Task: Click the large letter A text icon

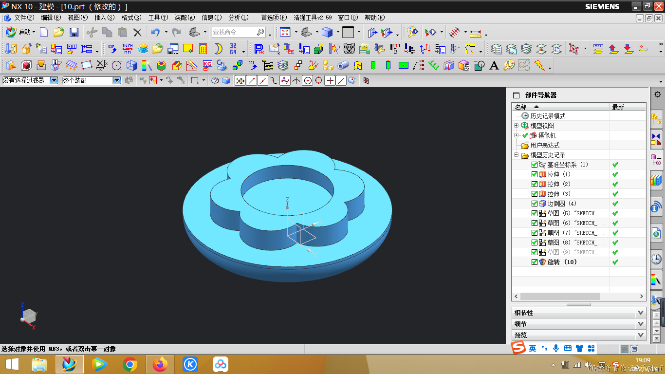Action: pyautogui.click(x=494, y=65)
